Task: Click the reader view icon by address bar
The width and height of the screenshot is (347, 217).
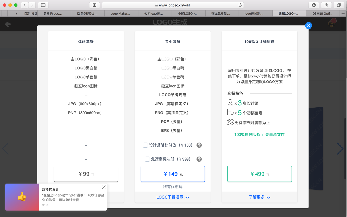Action: click(95, 5)
